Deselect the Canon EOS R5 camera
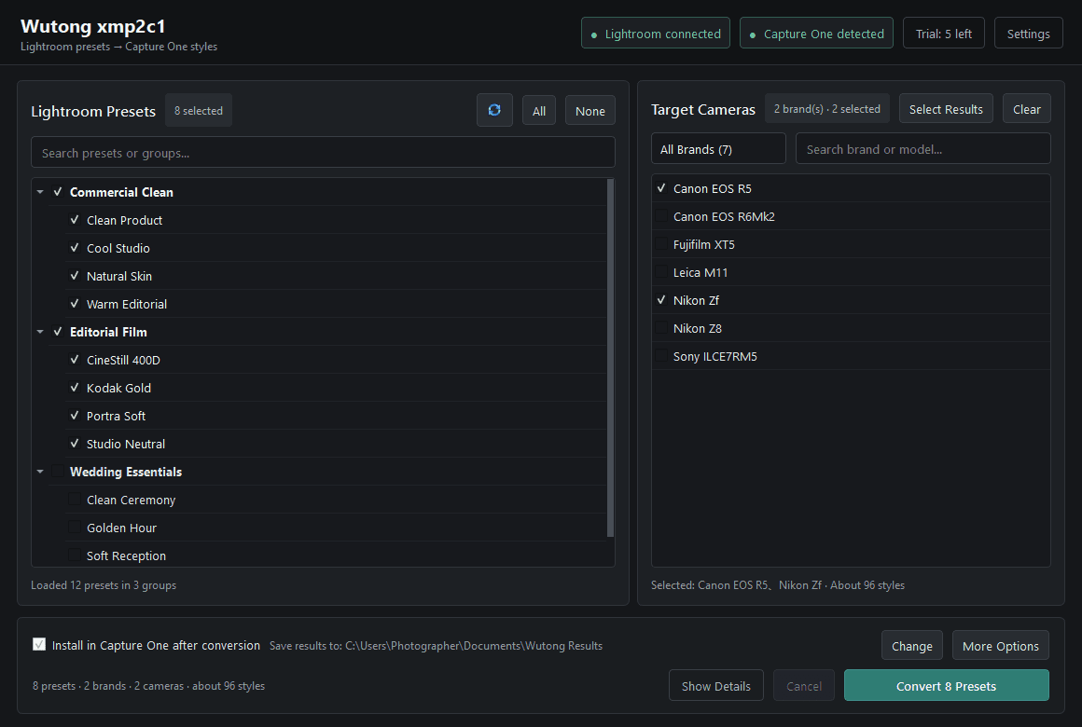 coord(661,188)
